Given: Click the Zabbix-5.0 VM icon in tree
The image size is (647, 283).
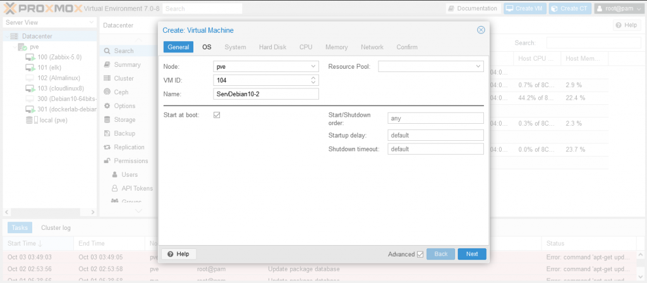Looking at the screenshot, I should coord(30,57).
